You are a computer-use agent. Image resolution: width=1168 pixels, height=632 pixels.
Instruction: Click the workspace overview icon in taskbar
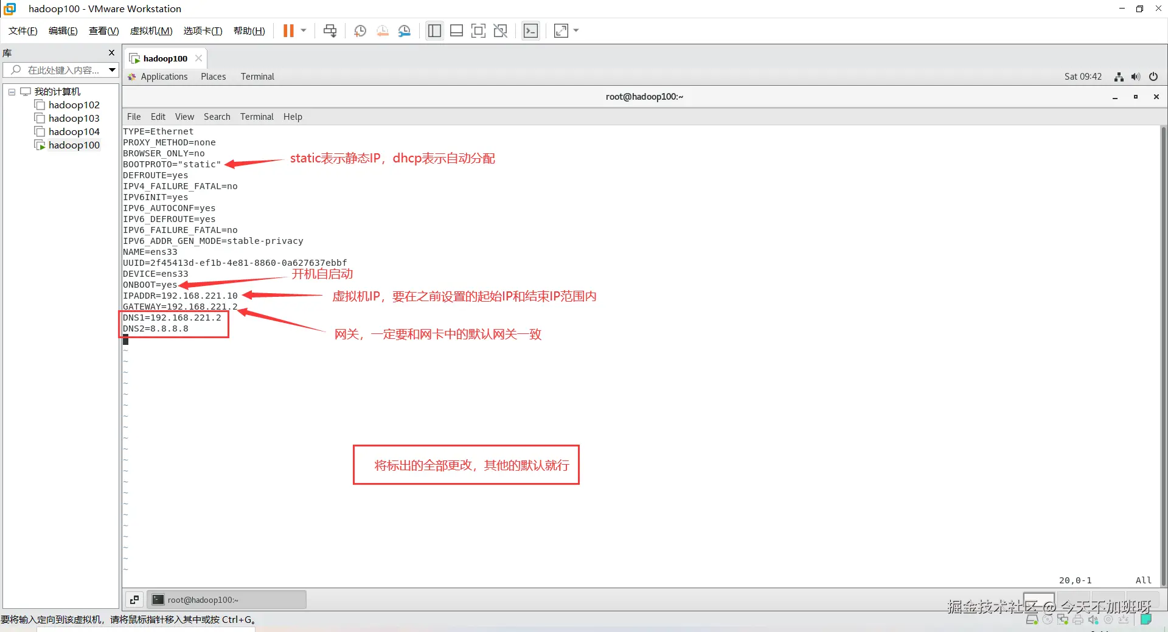click(134, 600)
